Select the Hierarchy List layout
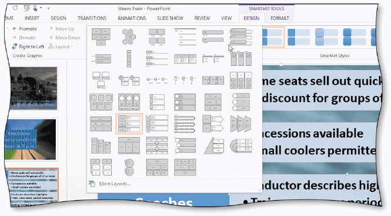Viewport: 391px width, 216px height. click(101, 167)
